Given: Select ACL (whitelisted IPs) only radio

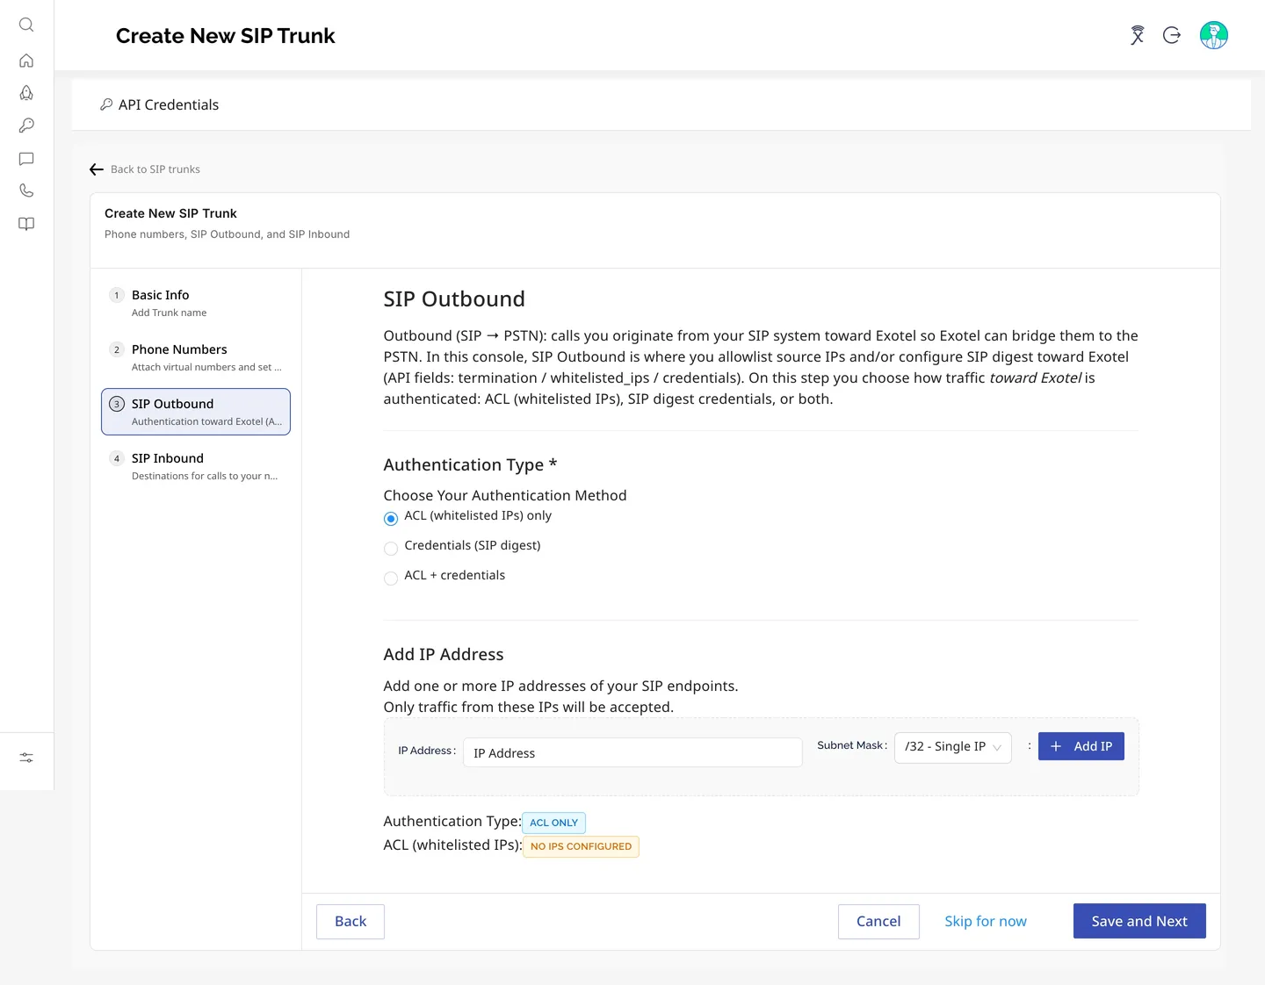Looking at the screenshot, I should (391, 519).
